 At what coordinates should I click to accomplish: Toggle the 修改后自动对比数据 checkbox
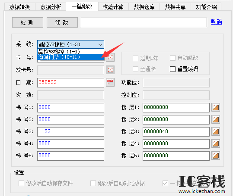(93, 183)
